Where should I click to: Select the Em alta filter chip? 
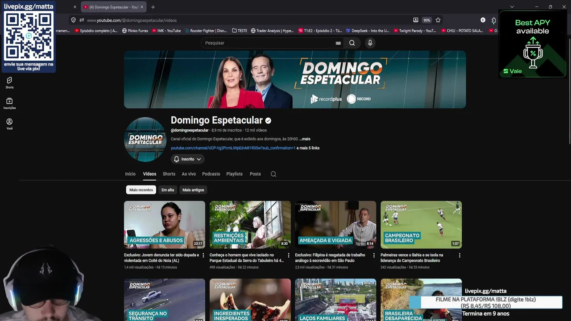click(x=168, y=190)
